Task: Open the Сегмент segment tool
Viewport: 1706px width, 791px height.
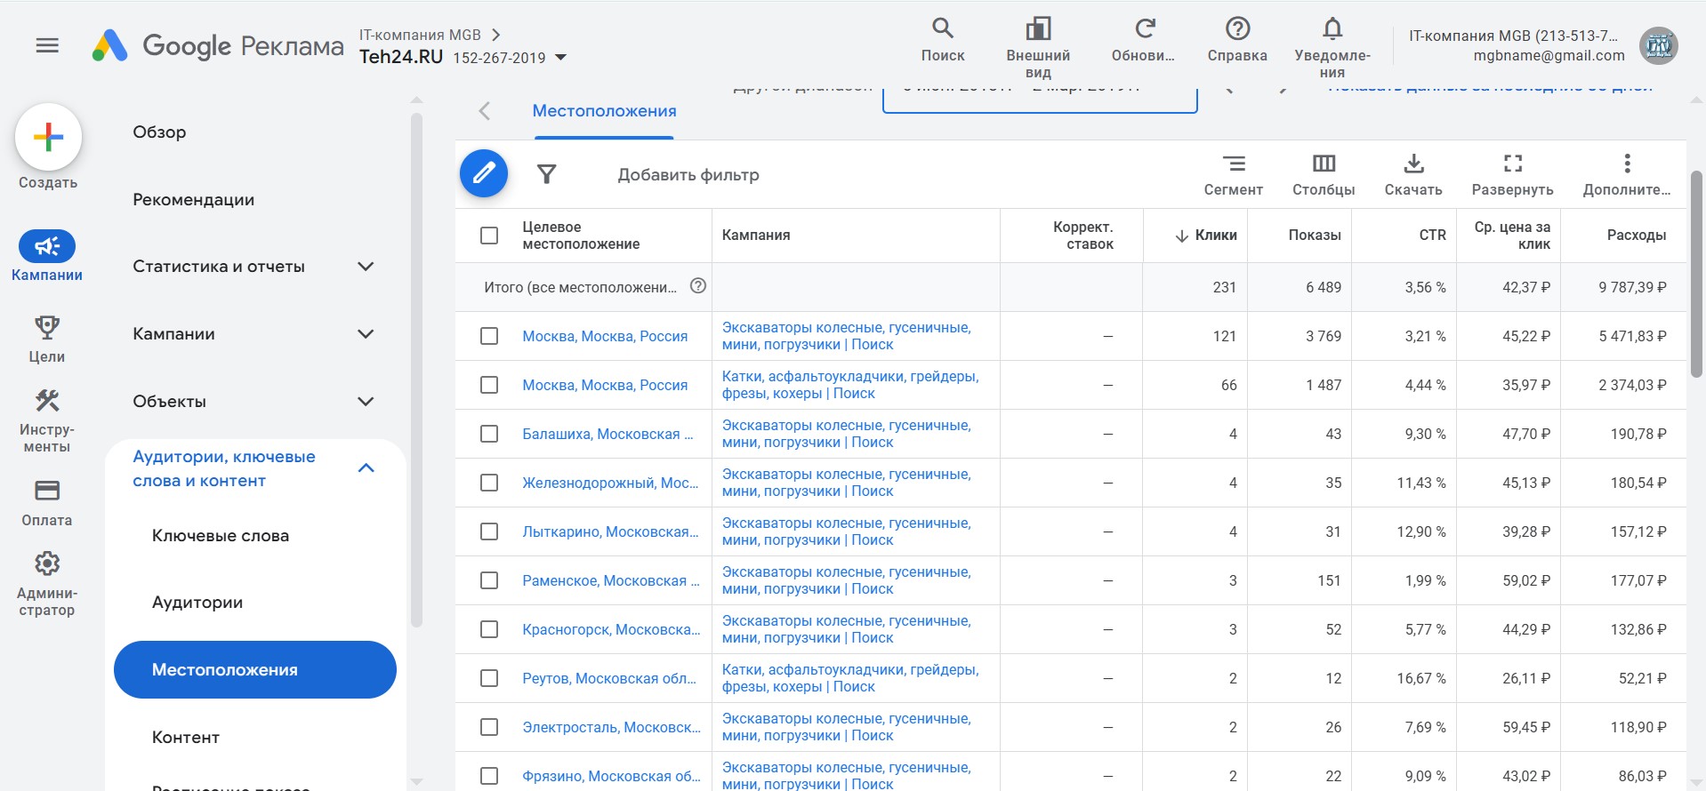Action: (1234, 174)
